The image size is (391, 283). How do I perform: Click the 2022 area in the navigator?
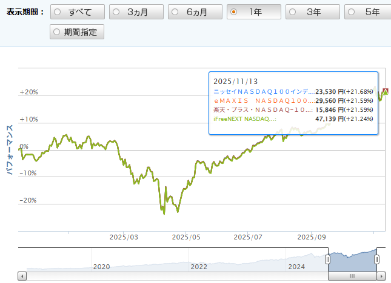tap(199, 266)
